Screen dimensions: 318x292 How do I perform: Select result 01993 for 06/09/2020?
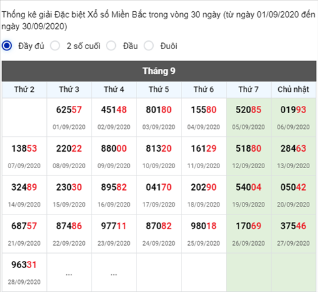pyautogui.click(x=293, y=110)
